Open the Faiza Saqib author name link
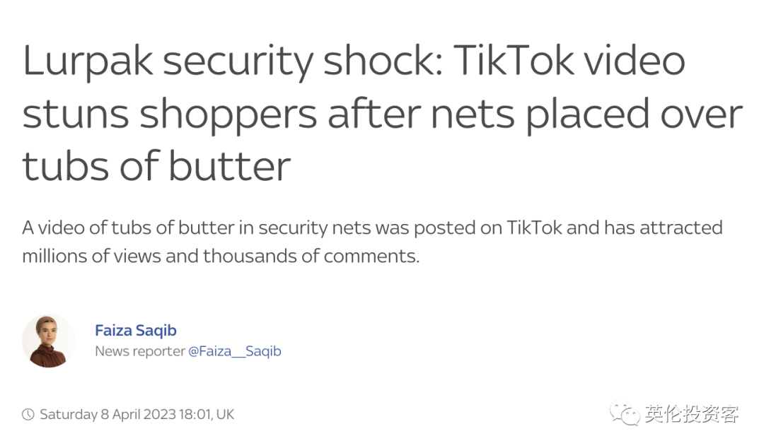 pyautogui.click(x=135, y=331)
